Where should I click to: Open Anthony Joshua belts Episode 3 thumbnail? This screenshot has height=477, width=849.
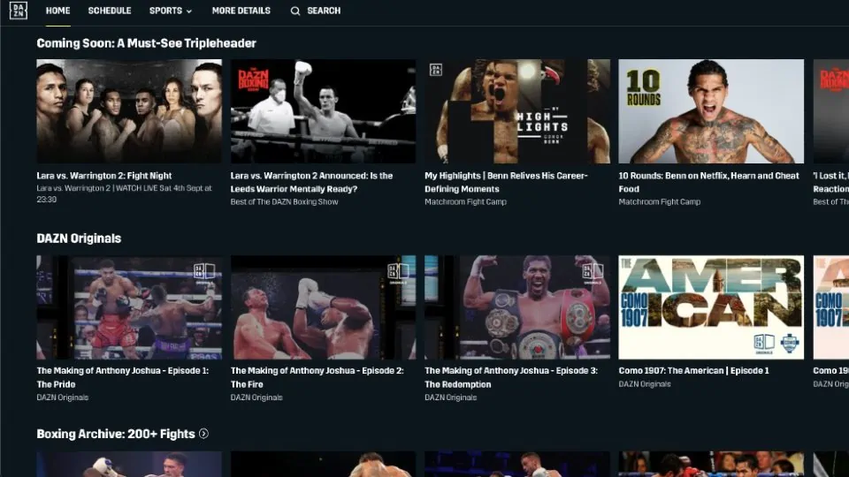point(517,307)
